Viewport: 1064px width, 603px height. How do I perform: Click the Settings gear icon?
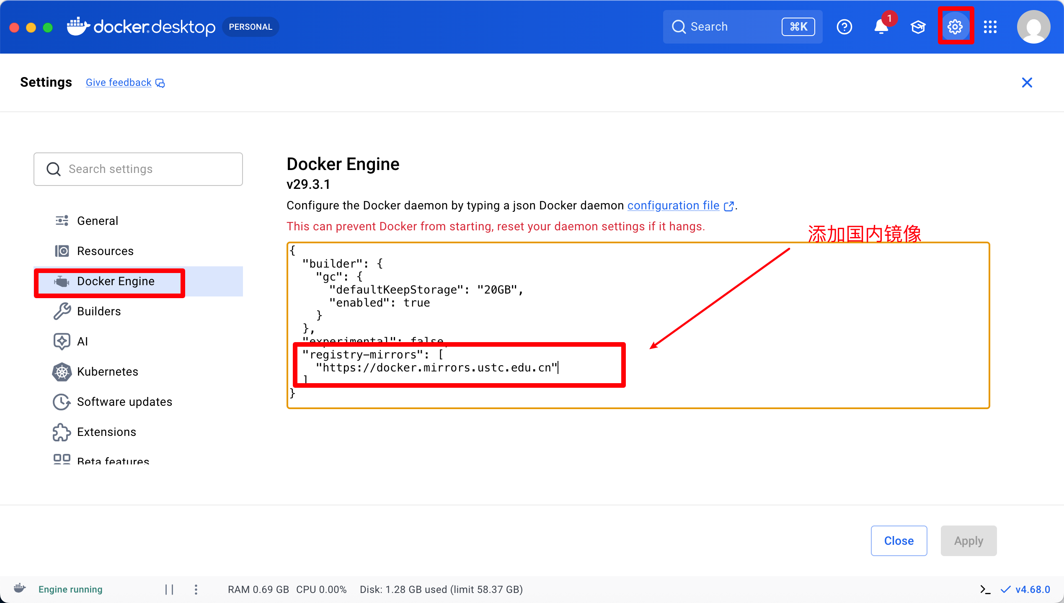(955, 27)
